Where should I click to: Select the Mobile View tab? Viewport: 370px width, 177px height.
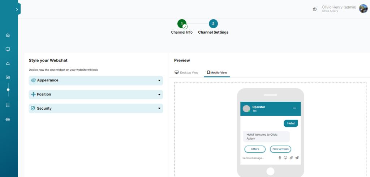pyautogui.click(x=217, y=72)
